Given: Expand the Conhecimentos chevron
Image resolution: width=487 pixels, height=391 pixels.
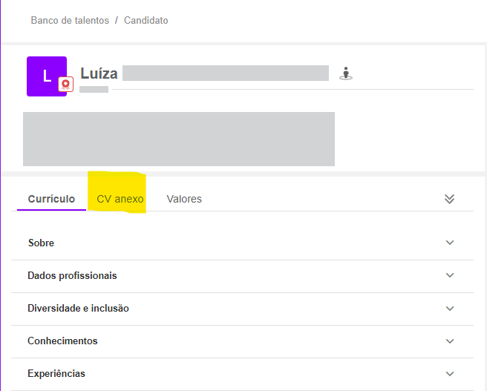Looking at the screenshot, I should [449, 341].
